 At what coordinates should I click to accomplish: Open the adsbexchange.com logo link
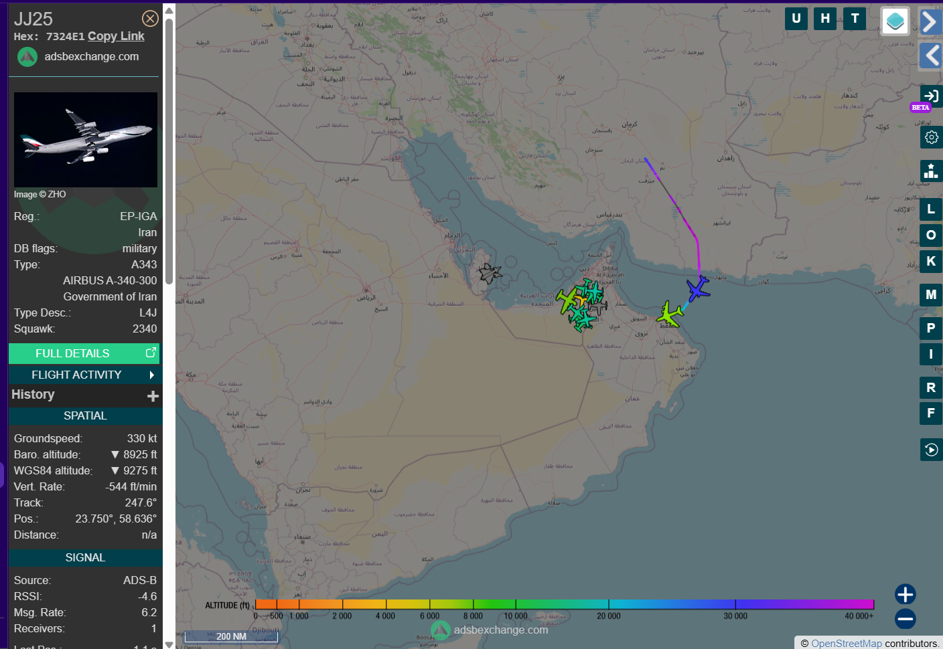pyautogui.click(x=78, y=57)
